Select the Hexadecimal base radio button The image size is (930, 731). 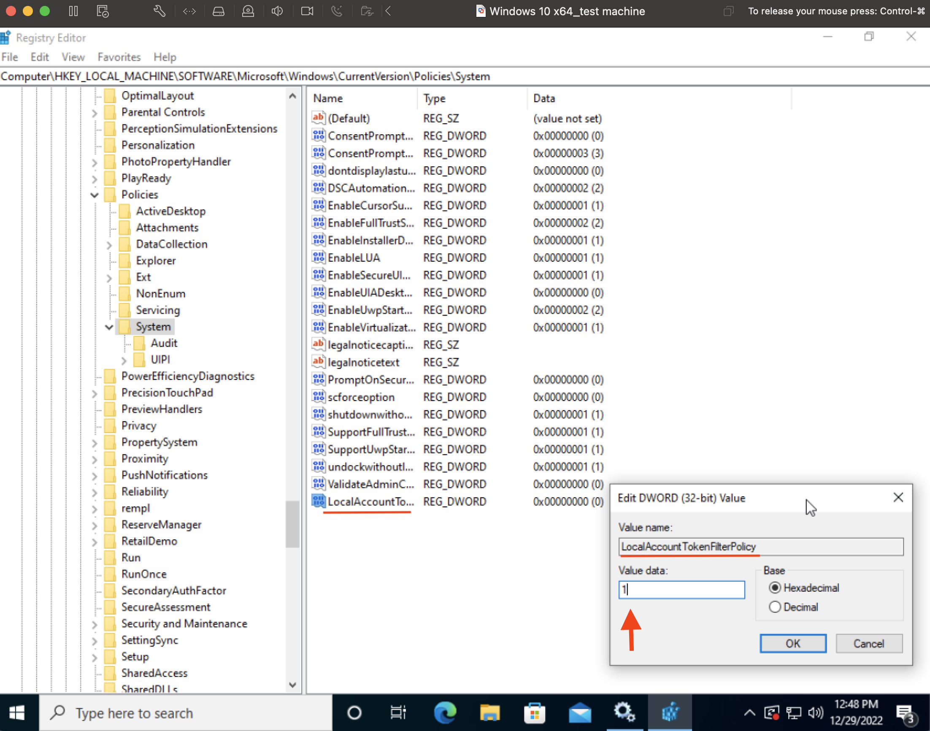click(x=775, y=588)
